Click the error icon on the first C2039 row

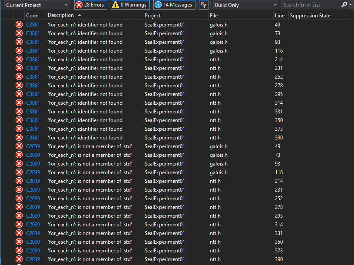(x=19, y=146)
